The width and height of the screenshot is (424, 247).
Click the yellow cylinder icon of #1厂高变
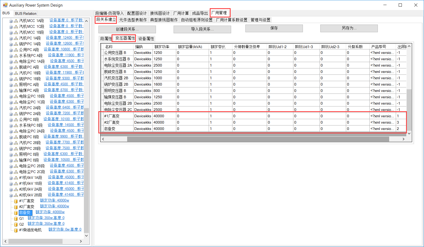(x=16, y=201)
